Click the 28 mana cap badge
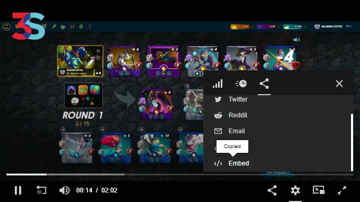Viewport: 360px width, 202px height. tap(75, 101)
